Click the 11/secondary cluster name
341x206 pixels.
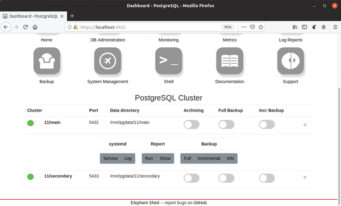point(58,176)
